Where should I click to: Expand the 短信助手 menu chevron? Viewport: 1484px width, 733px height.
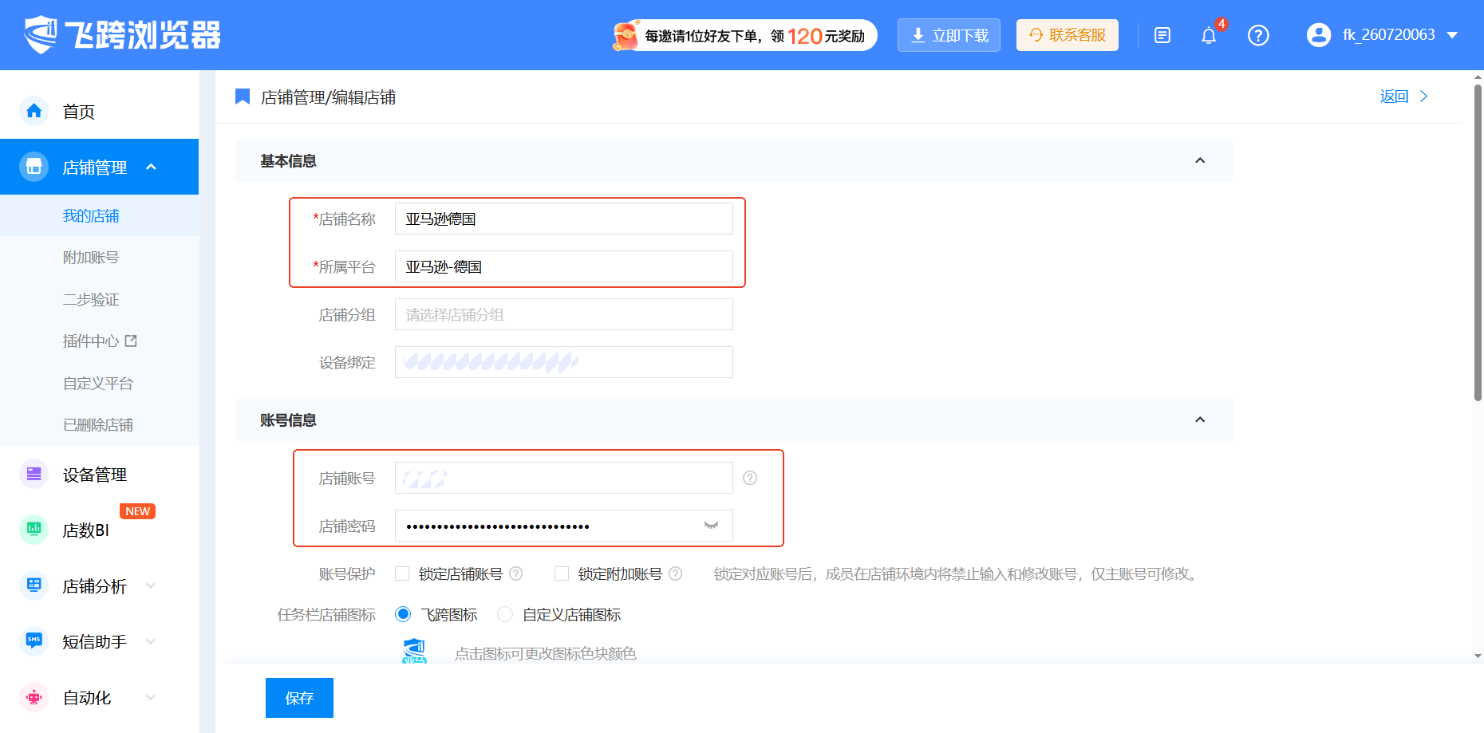click(151, 641)
